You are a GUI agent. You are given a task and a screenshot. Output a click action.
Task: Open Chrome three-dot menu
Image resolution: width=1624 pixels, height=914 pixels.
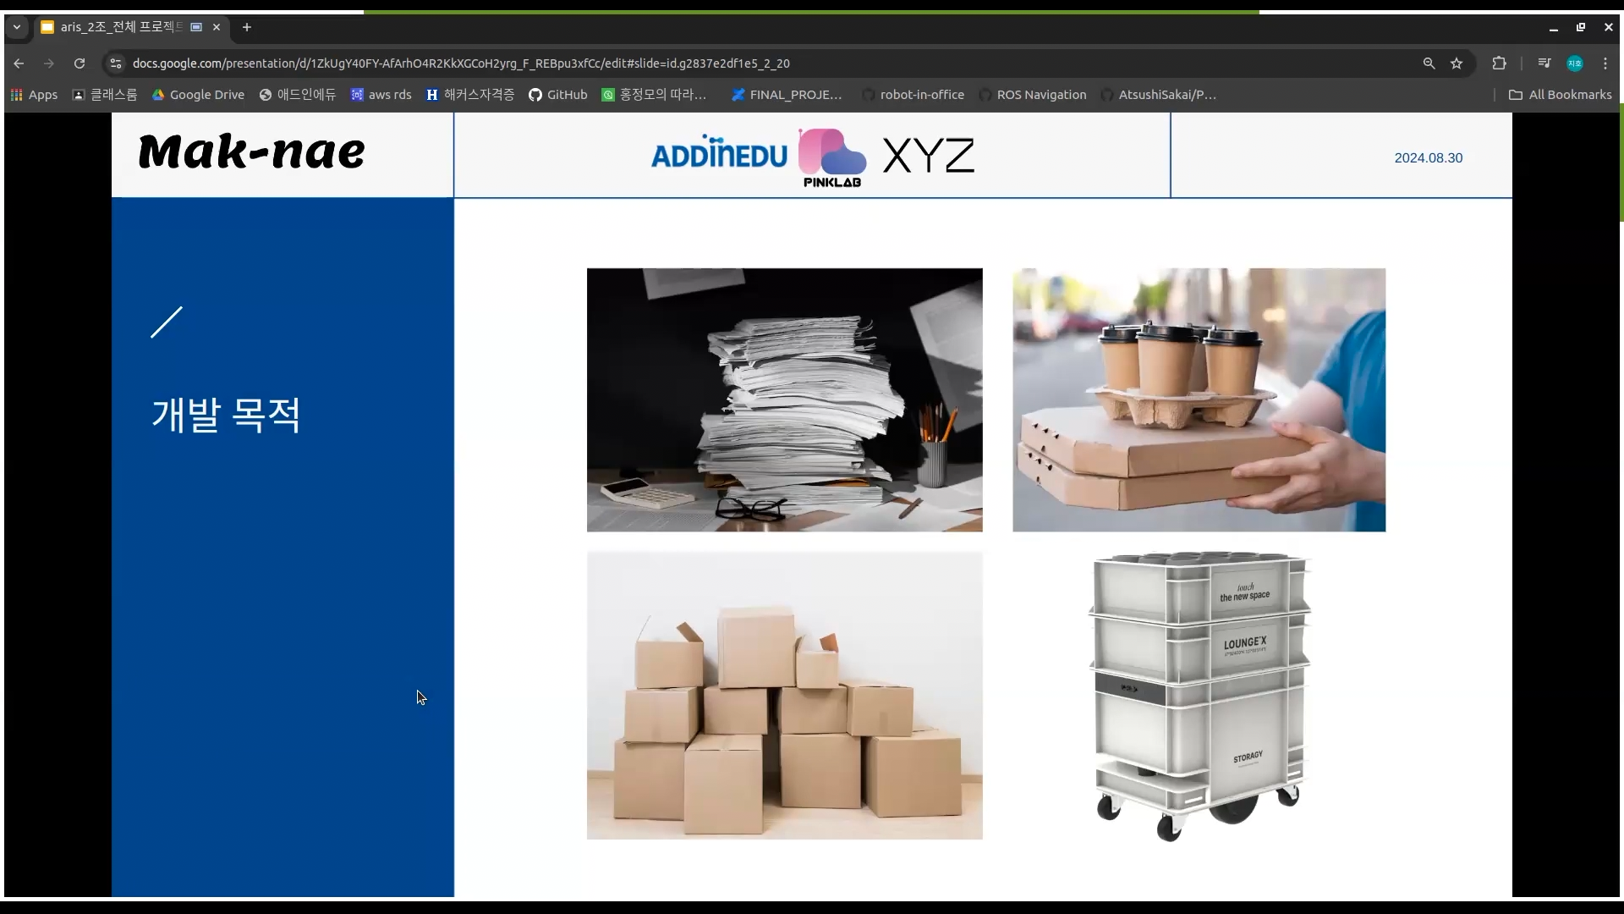1605,63
